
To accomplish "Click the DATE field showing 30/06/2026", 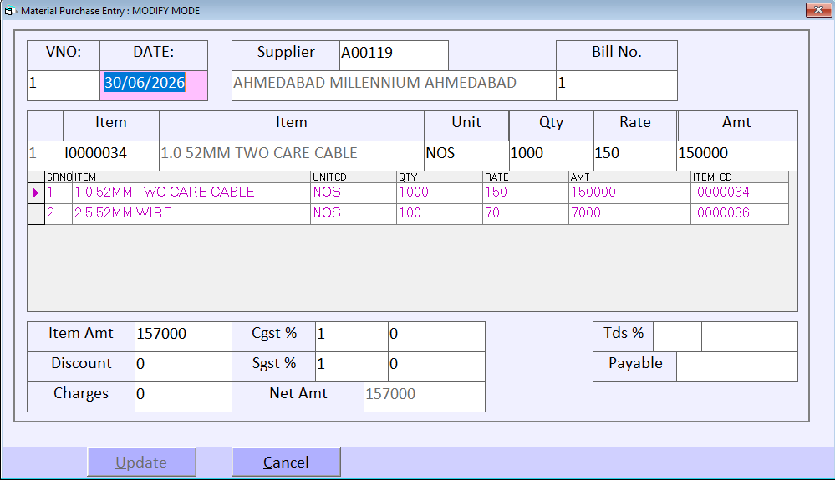I will (x=153, y=85).
